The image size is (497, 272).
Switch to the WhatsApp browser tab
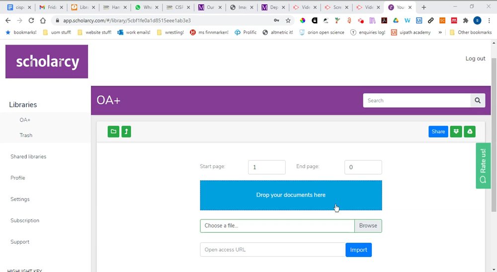pyautogui.click(x=147, y=7)
